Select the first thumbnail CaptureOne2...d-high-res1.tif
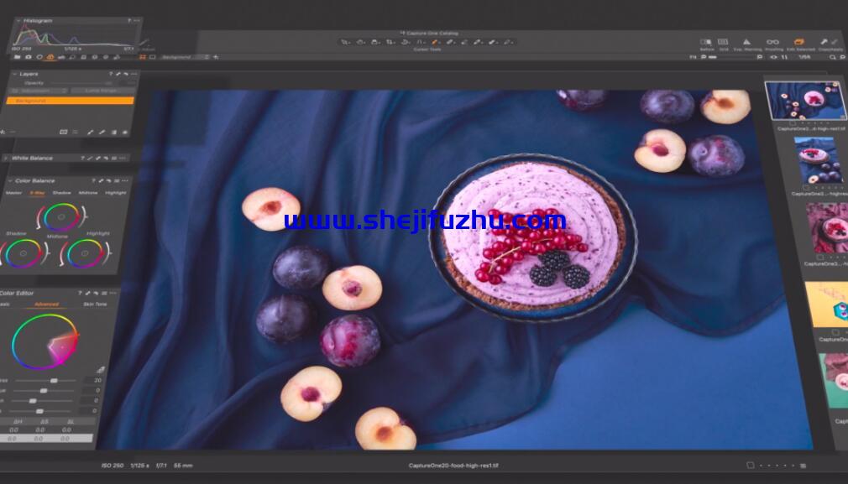The width and height of the screenshot is (848, 484). pos(805,101)
